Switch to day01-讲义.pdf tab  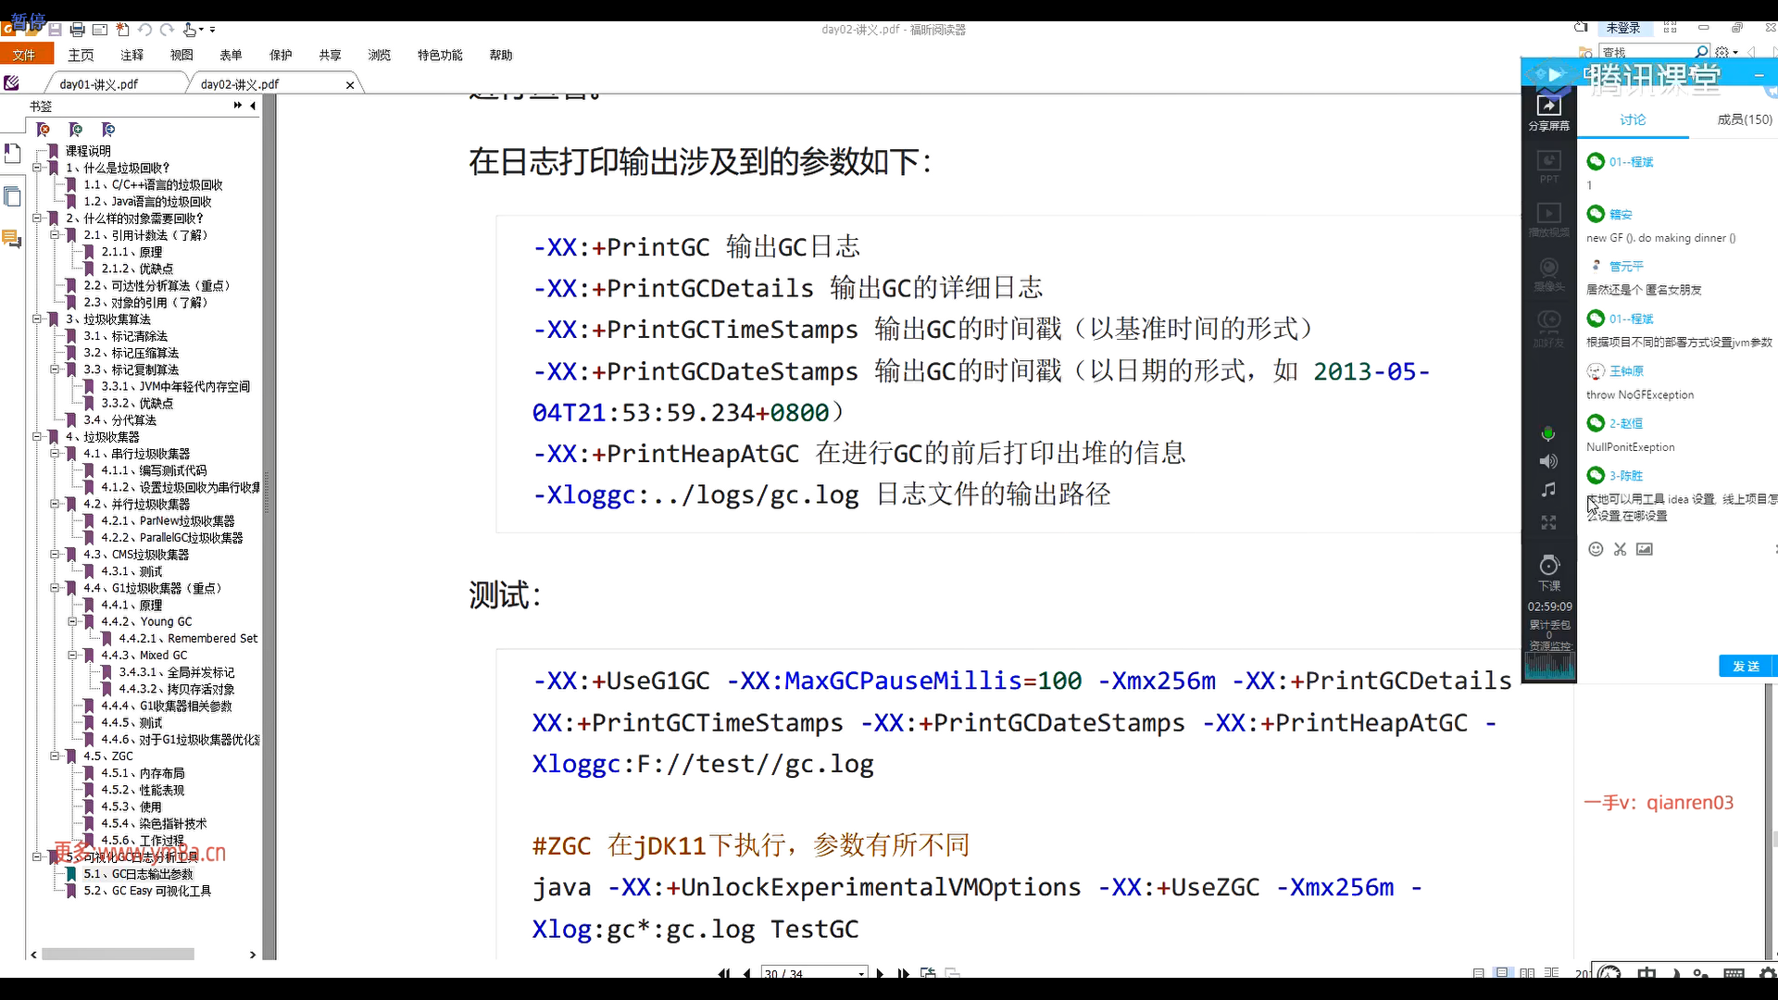[98, 84]
